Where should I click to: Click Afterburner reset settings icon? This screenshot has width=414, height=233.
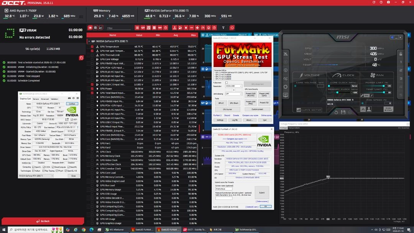pyautogui.click(x=336, y=112)
